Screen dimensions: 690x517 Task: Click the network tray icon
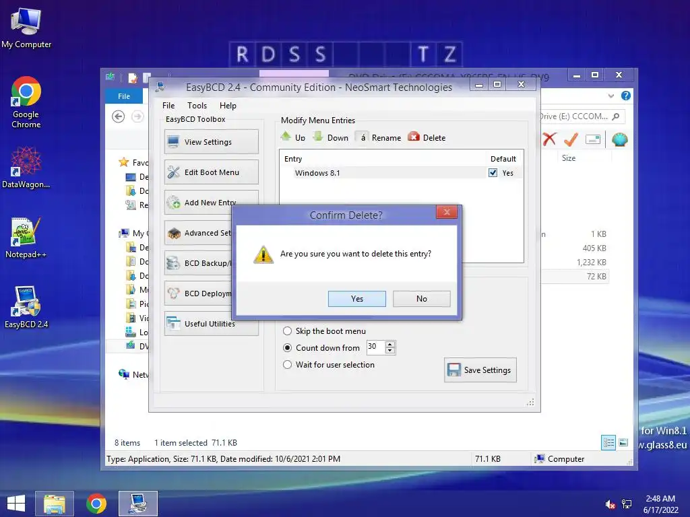(627, 504)
